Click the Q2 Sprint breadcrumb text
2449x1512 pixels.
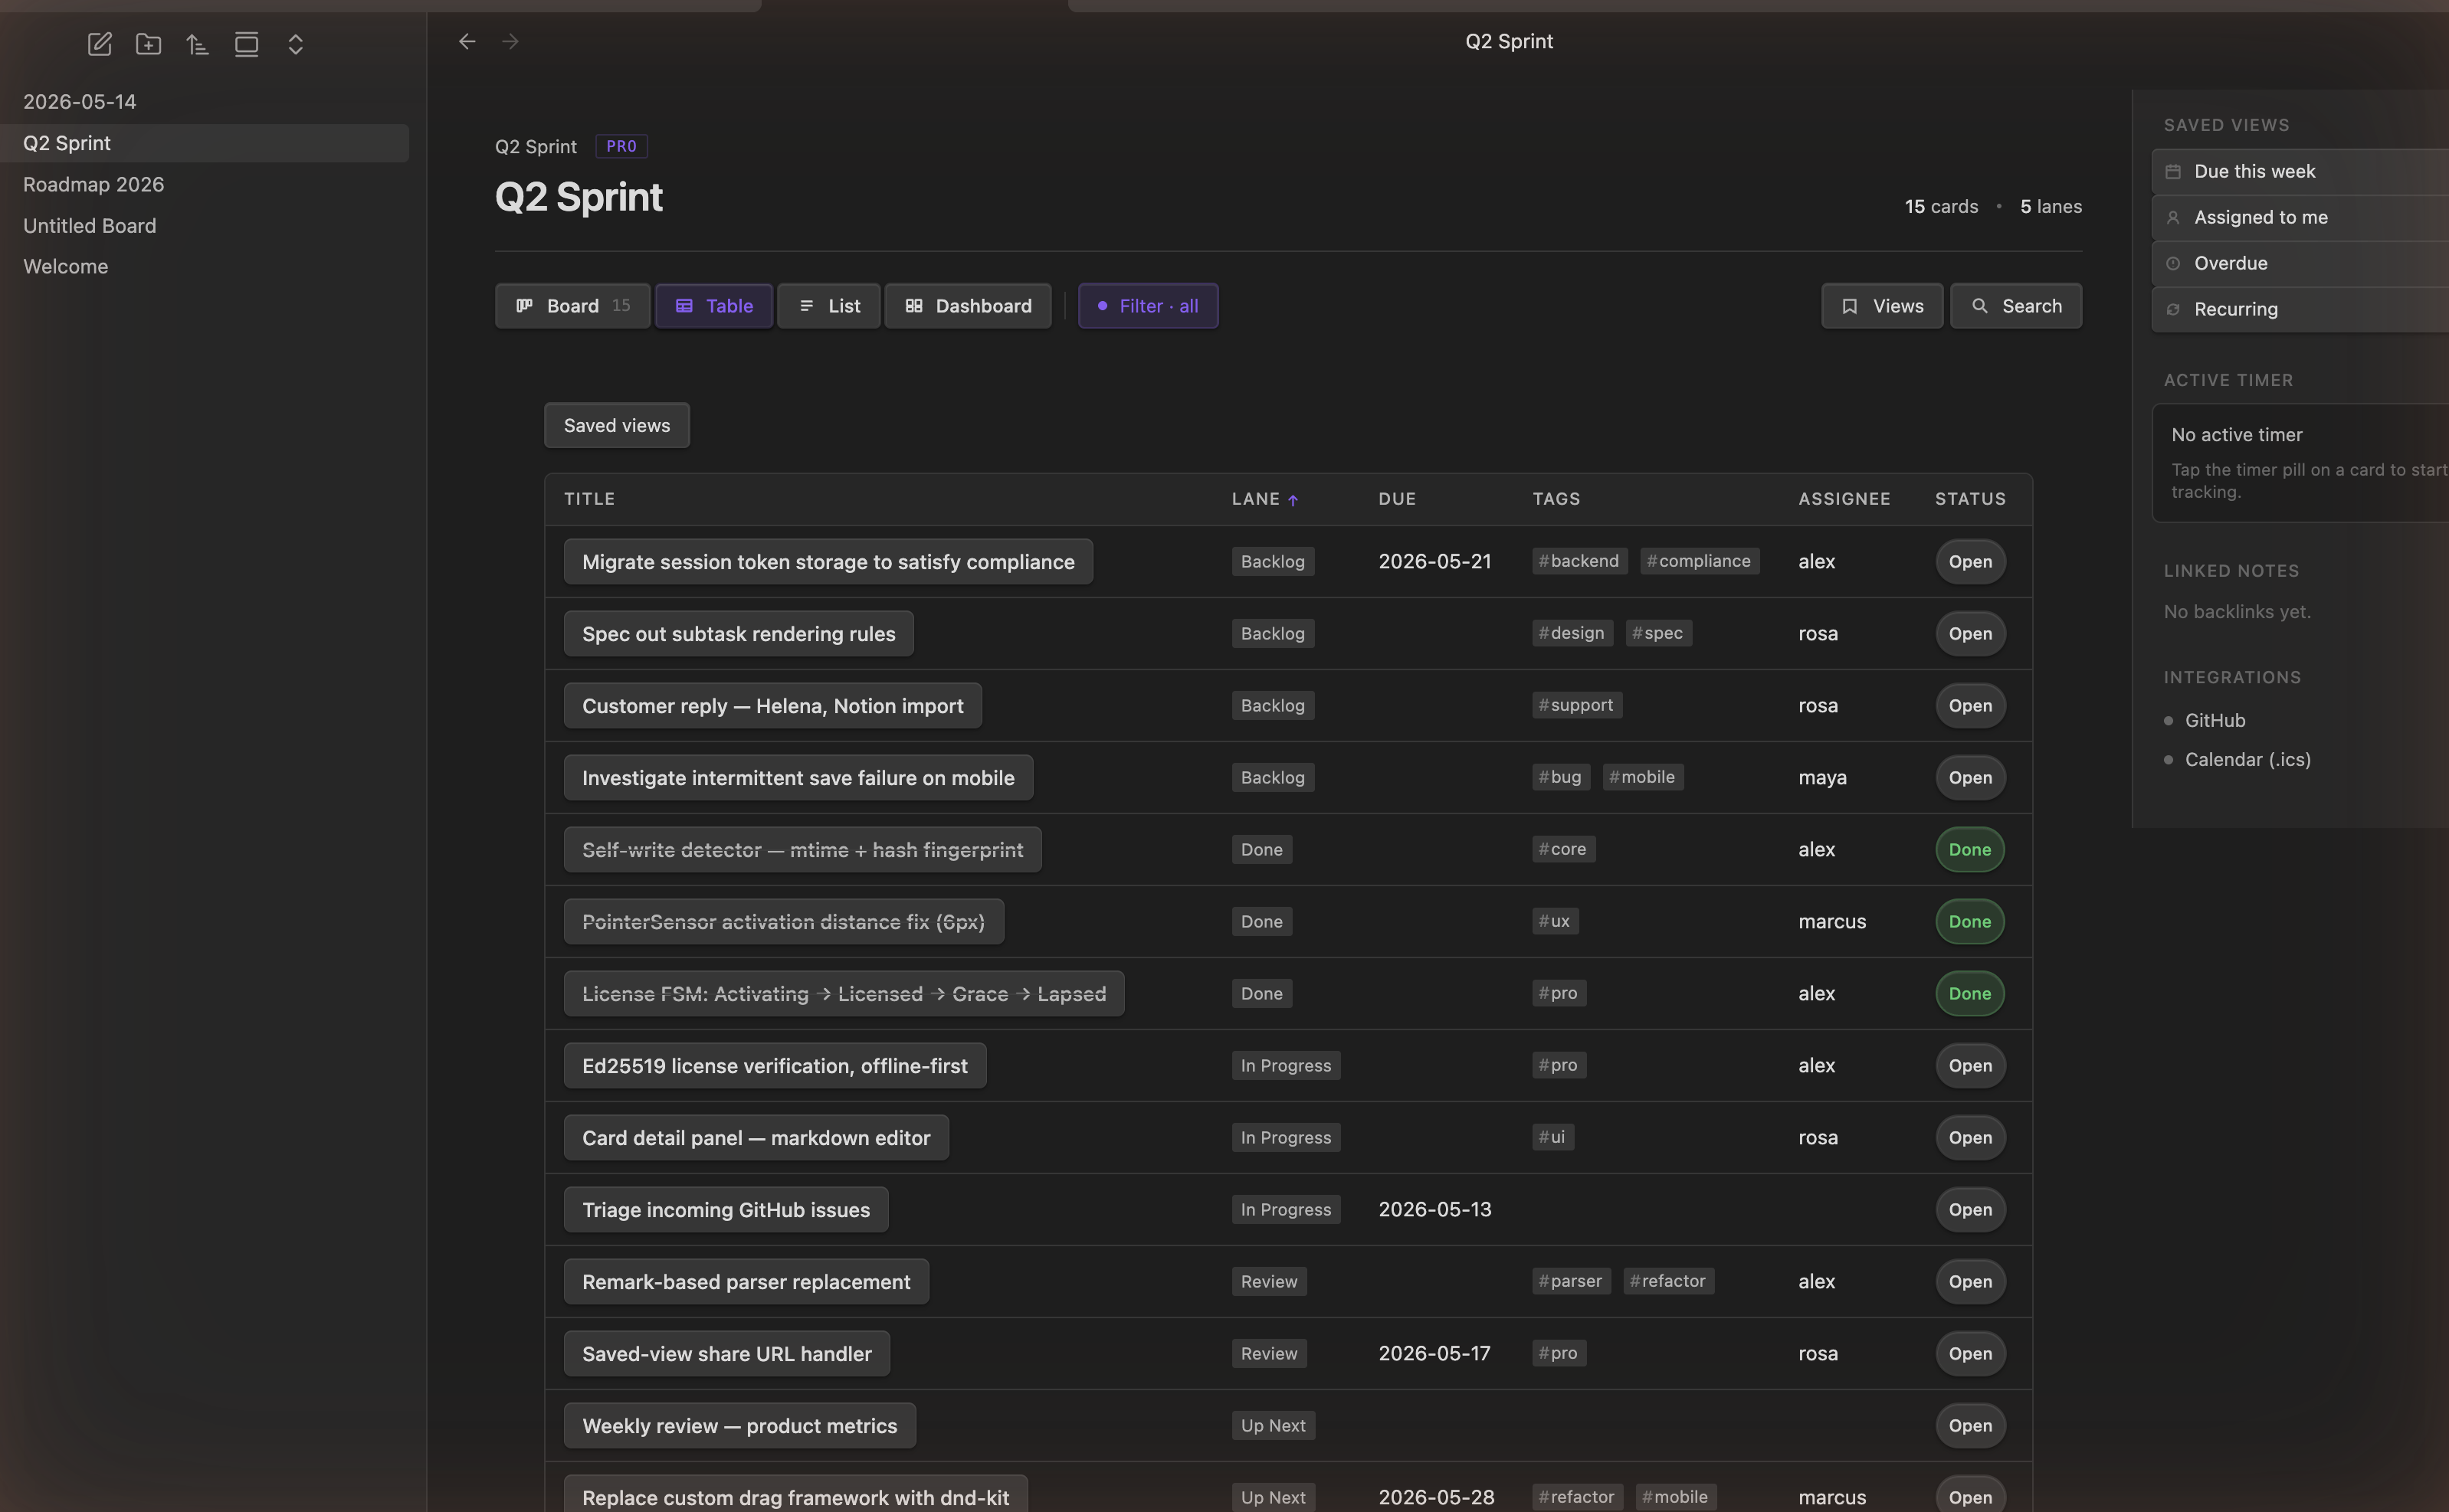pyautogui.click(x=535, y=146)
